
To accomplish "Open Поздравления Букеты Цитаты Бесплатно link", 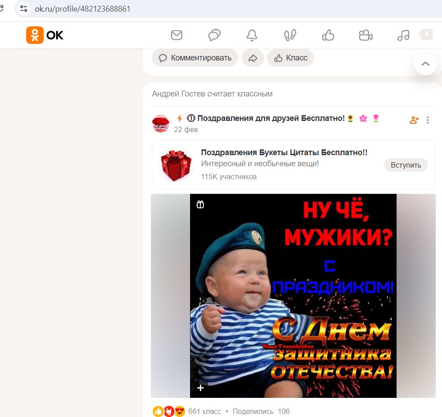I will tap(284, 152).
